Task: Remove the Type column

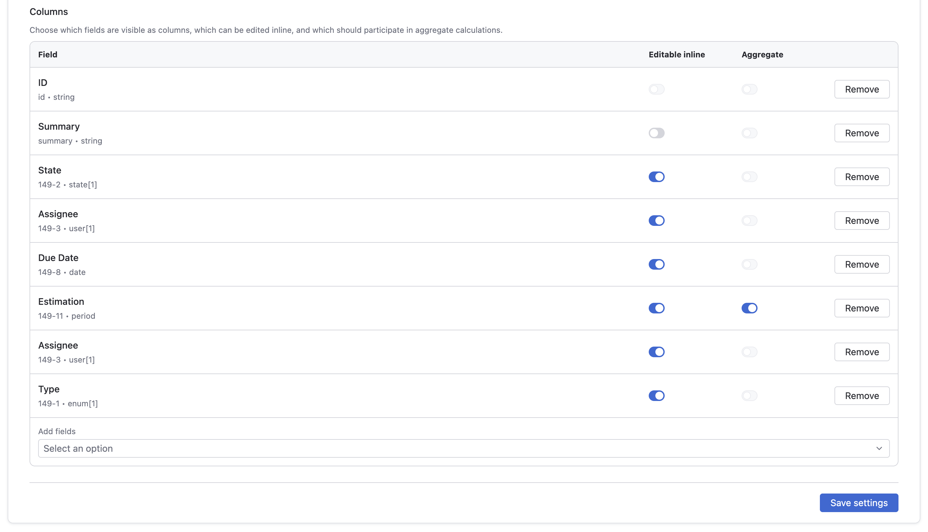Action: [x=862, y=395]
